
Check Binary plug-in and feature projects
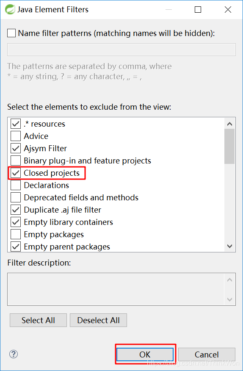(x=16, y=161)
